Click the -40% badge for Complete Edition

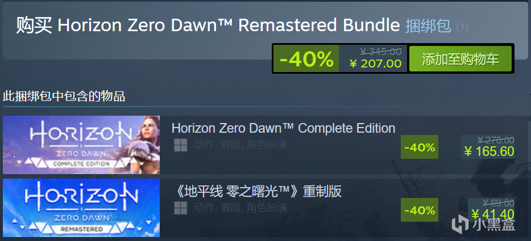point(419,147)
